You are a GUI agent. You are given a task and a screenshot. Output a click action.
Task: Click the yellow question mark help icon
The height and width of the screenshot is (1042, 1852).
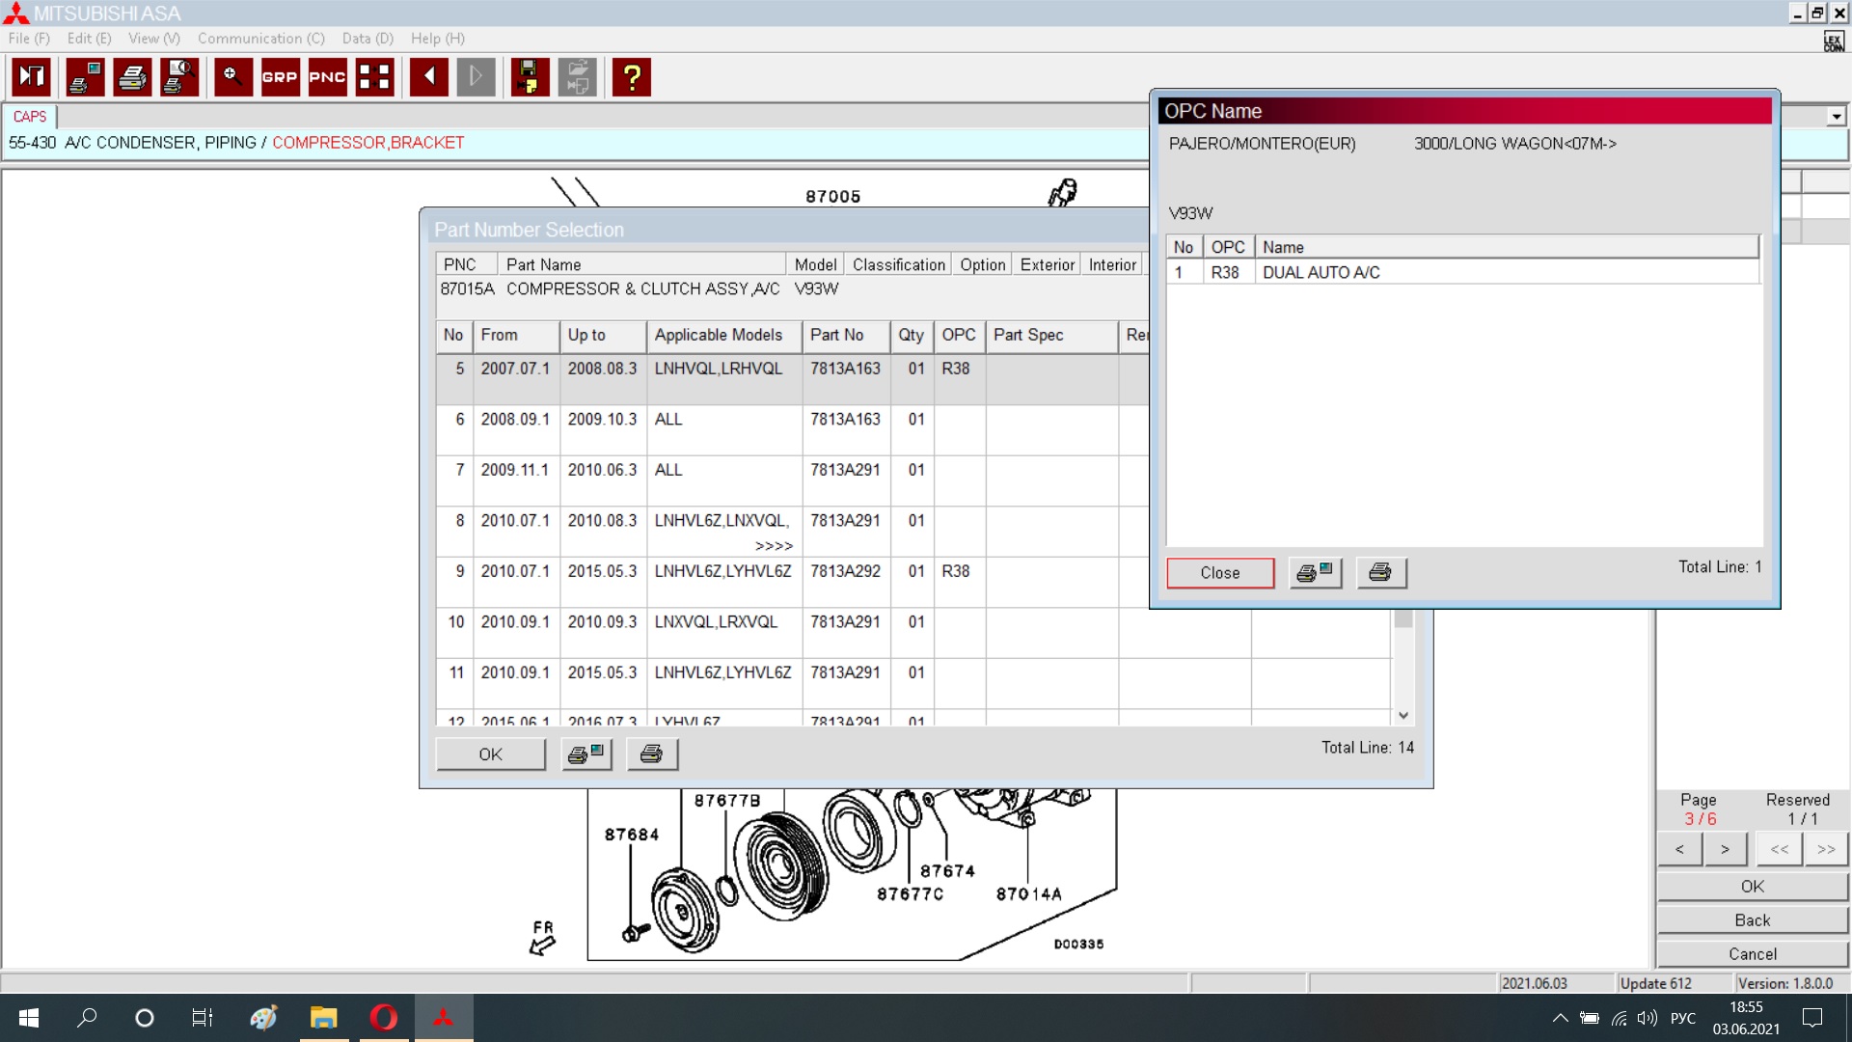[x=632, y=77]
